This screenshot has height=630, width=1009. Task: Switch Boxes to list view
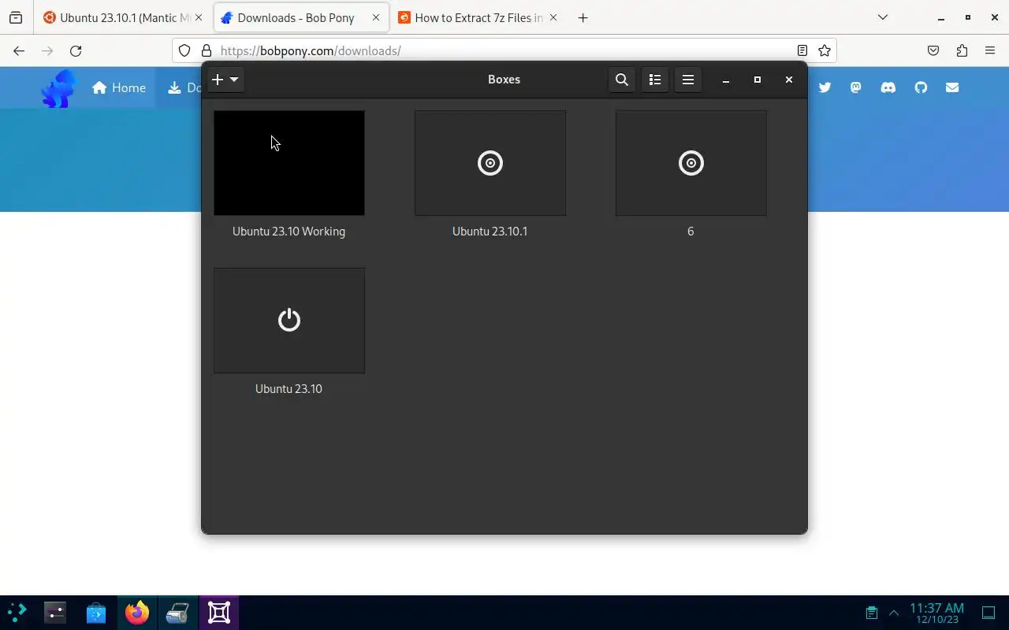coord(655,80)
